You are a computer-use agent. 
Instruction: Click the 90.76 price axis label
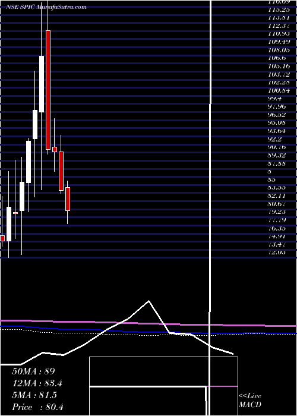point(277,147)
